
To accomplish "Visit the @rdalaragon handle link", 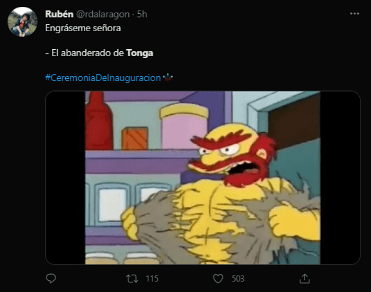I will [103, 14].
